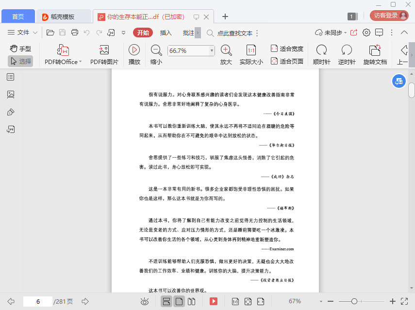The image size is (415, 310).
Task: Click the zoom slider handle
Action: pos(354,301)
